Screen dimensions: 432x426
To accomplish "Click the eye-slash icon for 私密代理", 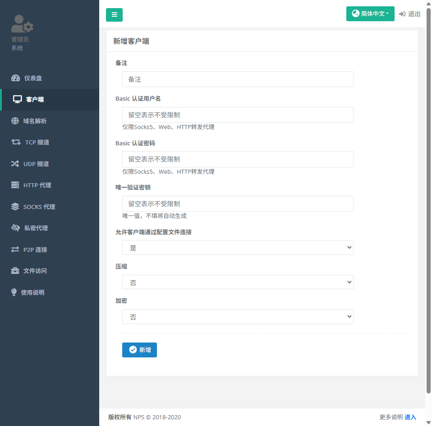I will [x=15, y=228].
